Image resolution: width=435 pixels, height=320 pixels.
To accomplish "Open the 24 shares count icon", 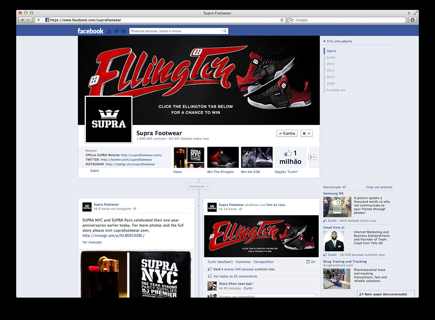I will (310, 262).
